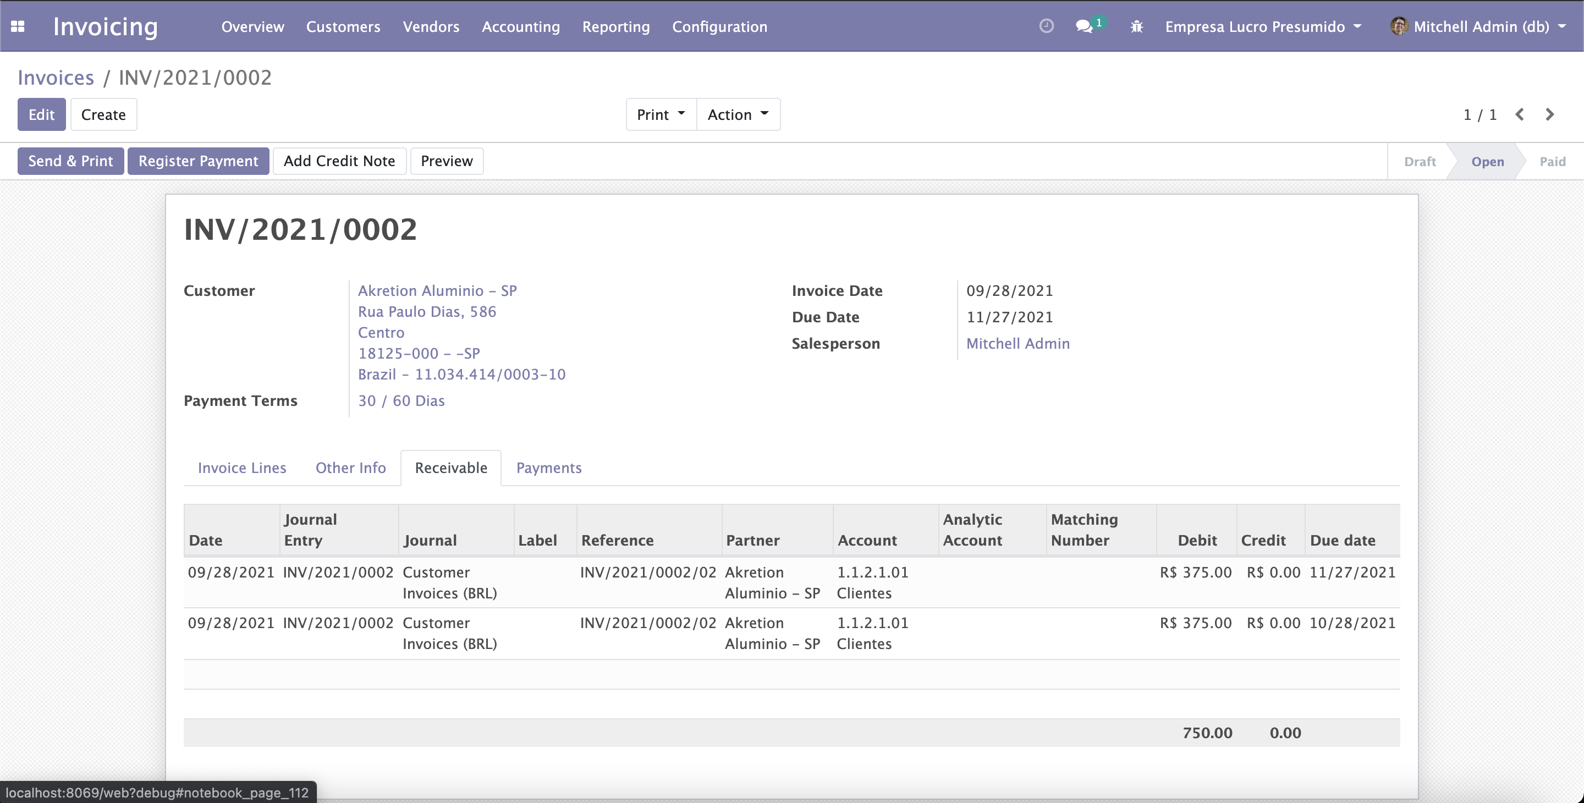1584x803 pixels.
Task: Click the messaging/chat bubble icon
Action: point(1087,26)
